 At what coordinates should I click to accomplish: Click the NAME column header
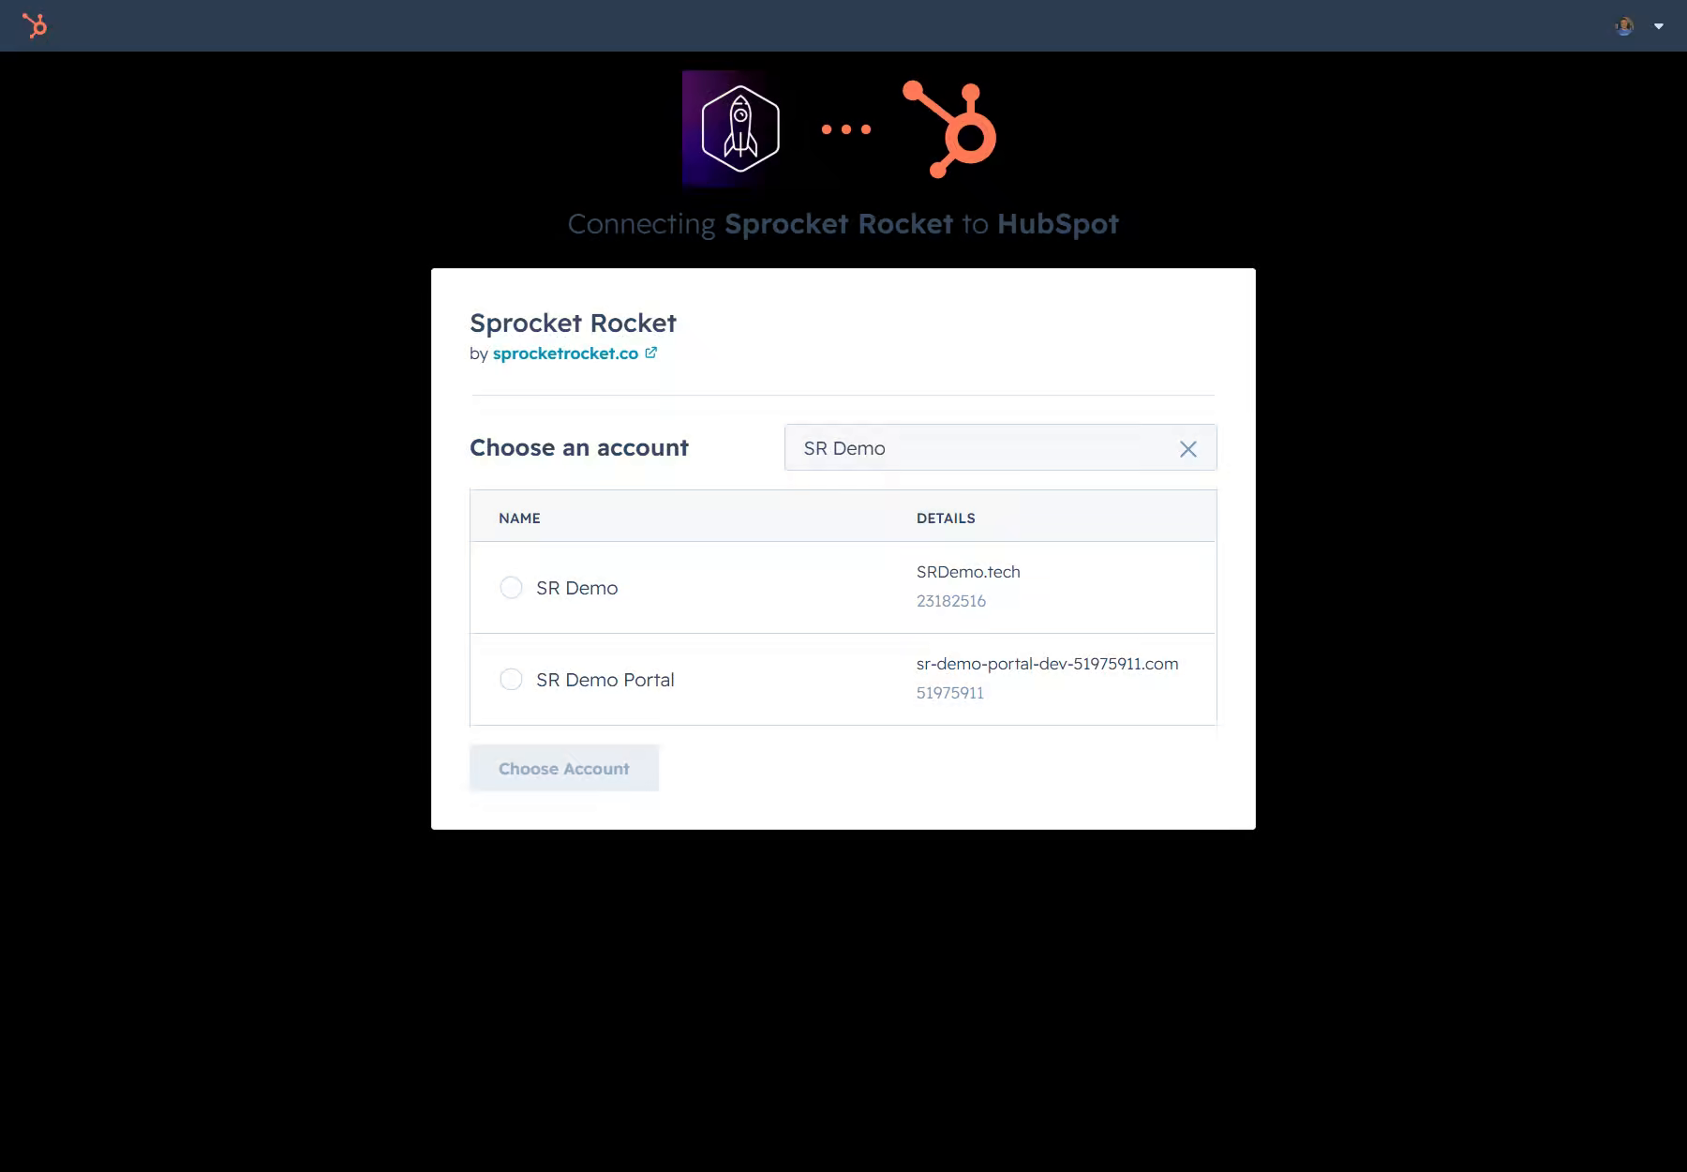(x=519, y=518)
